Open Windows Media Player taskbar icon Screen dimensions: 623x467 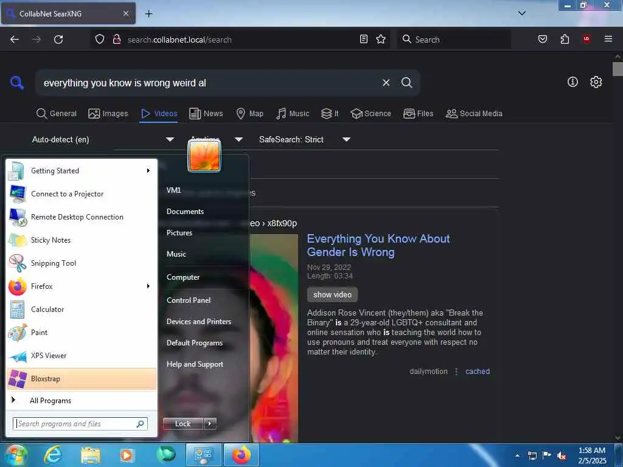click(127, 455)
